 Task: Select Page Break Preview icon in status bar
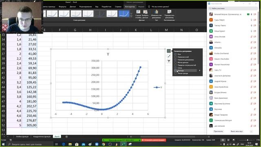tap(234, 140)
